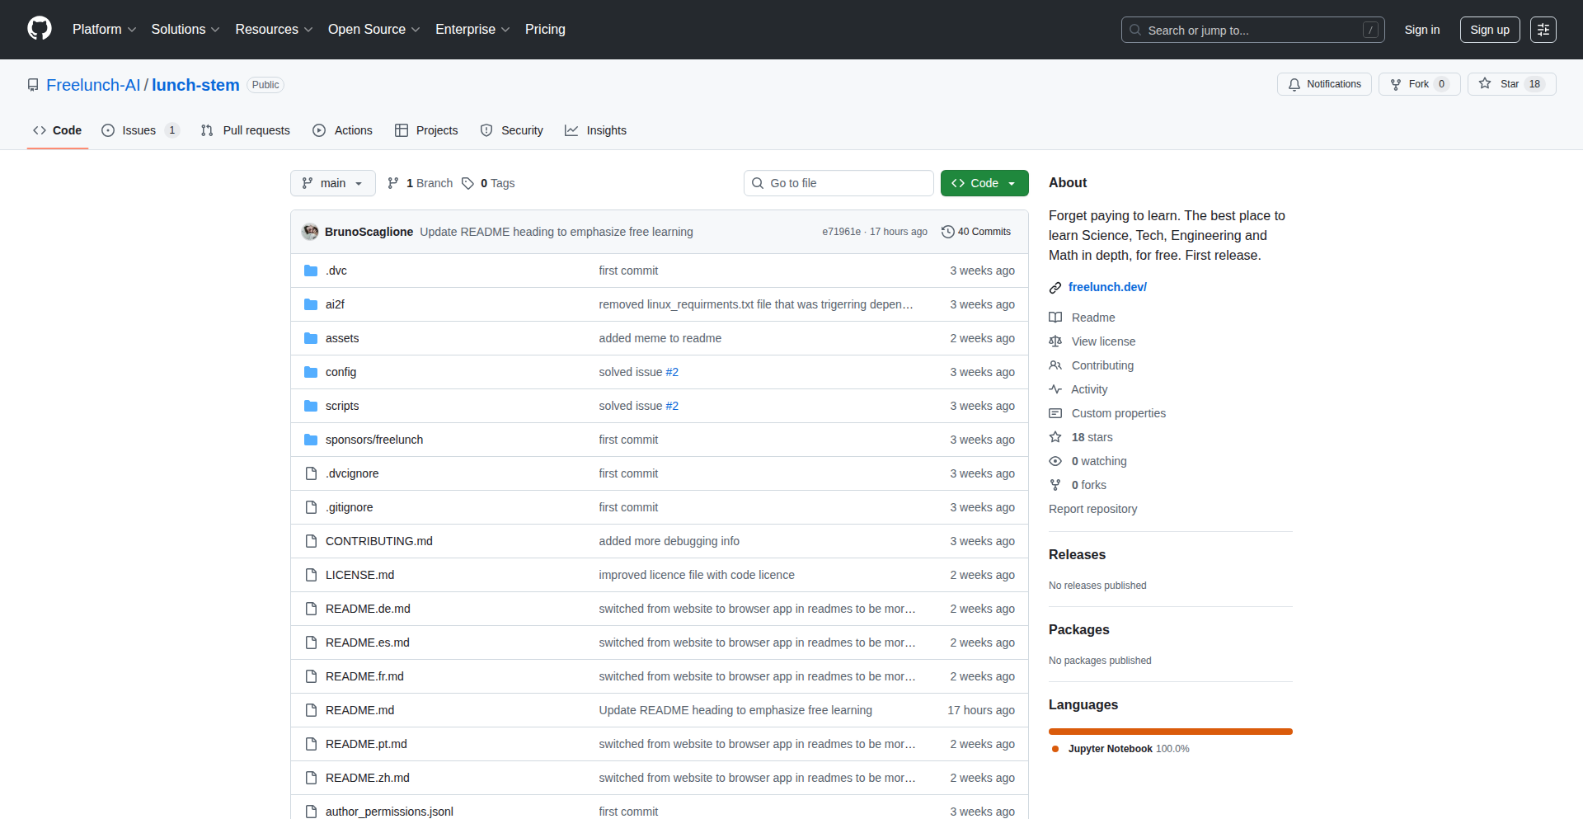Screen dimensions: 1583x819
Task: Expand the Solutions menu
Action: click(x=186, y=29)
